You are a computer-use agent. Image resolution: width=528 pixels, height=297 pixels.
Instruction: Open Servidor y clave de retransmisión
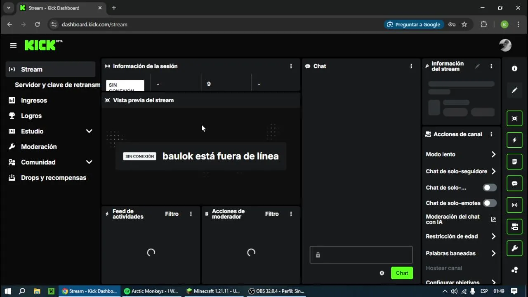(x=57, y=85)
